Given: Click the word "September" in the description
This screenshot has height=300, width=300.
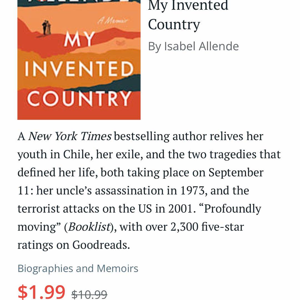Looking at the screenshot, I should point(236,172).
